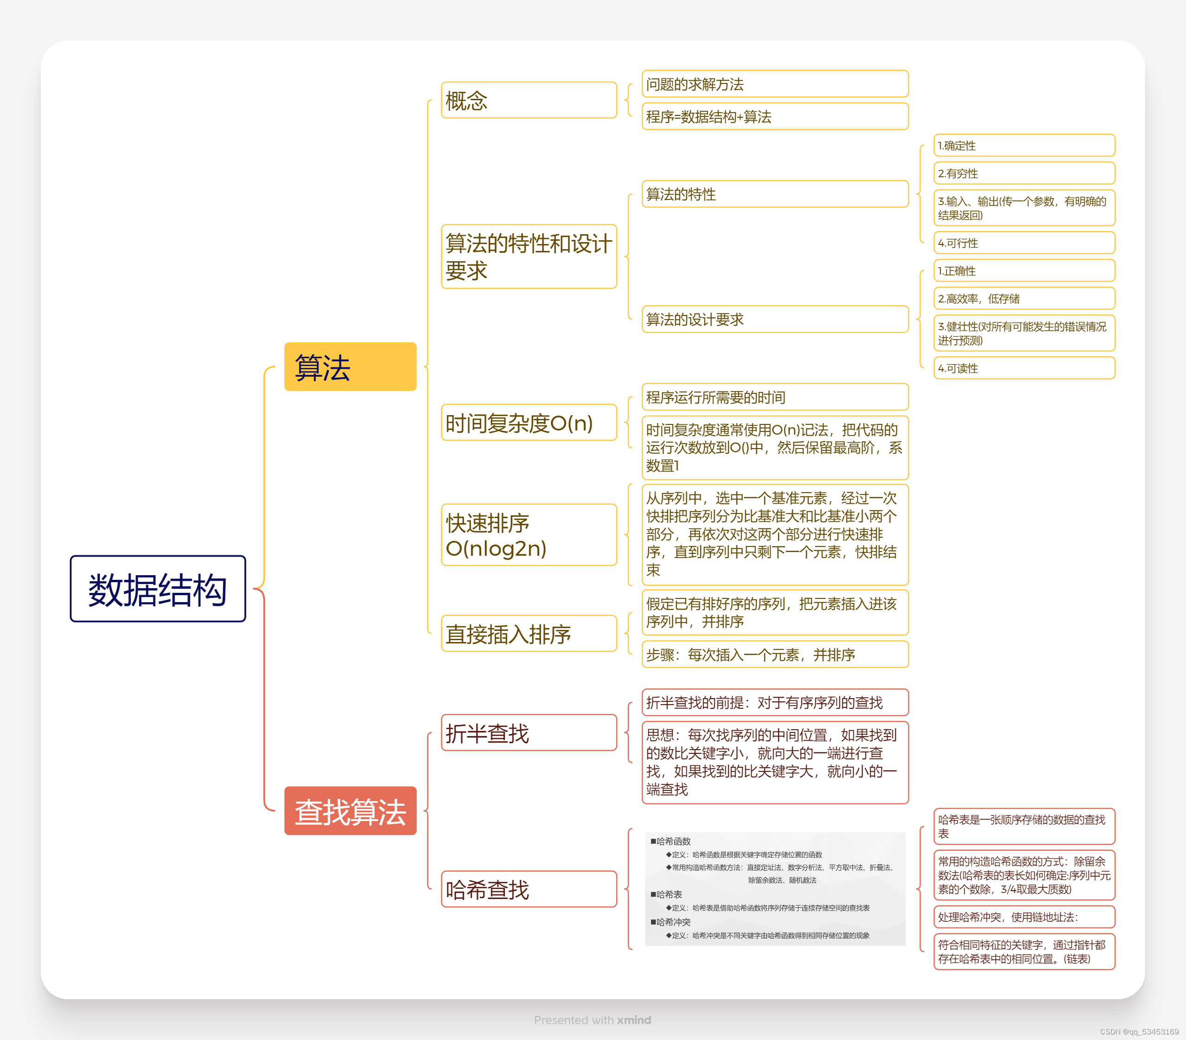
Task: Click the 哈希查找 node
Action: [528, 889]
